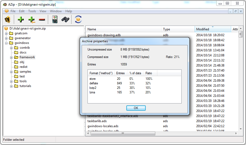Expand the gwenerator tree node
Image resolution: width=246 pixels, height=145 pixels.
[6, 38]
